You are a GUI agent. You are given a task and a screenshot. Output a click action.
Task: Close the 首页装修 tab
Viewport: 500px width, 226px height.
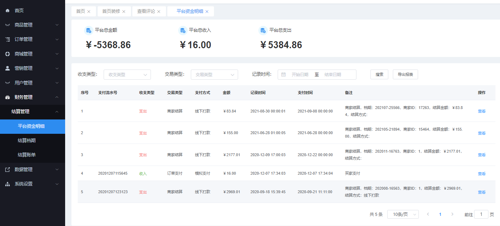[124, 12]
